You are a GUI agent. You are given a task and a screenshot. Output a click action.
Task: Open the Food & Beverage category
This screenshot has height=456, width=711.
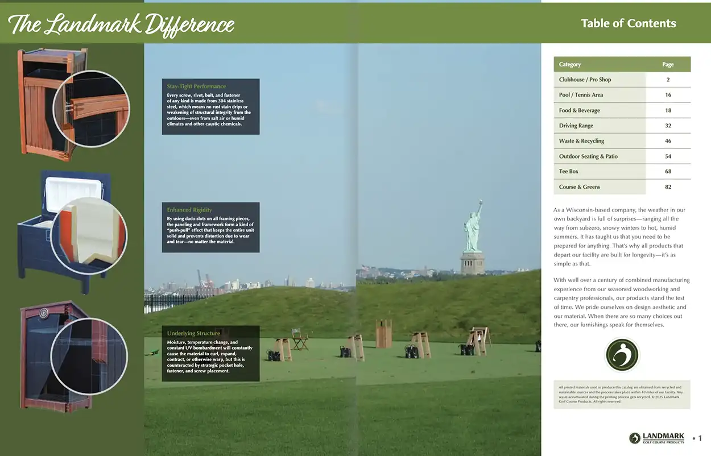click(579, 110)
